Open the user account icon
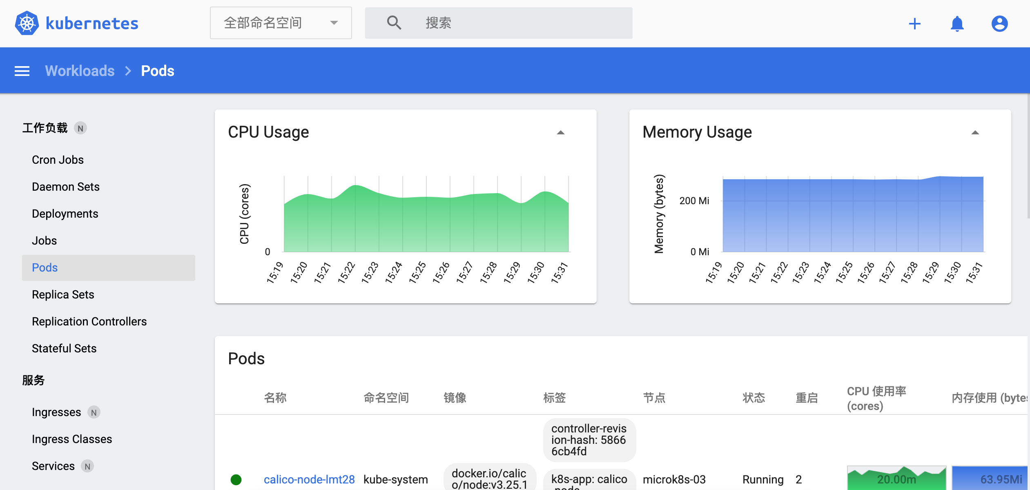 (x=1000, y=23)
